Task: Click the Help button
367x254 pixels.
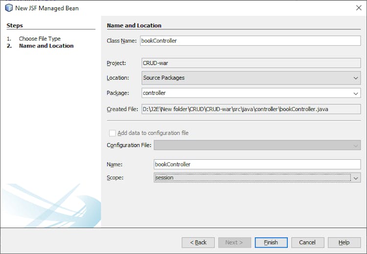Action: (344, 242)
